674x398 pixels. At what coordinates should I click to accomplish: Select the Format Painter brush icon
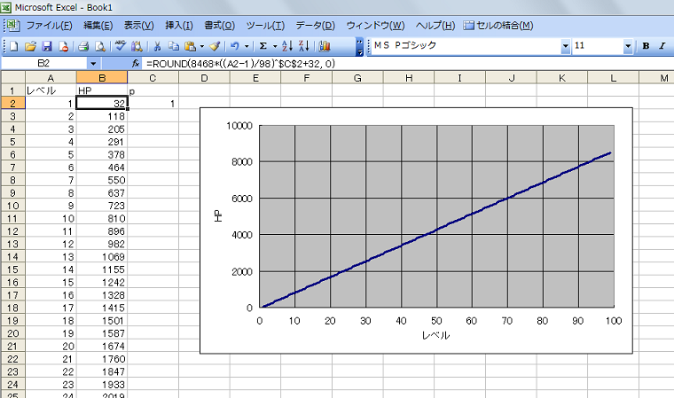coord(216,46)
